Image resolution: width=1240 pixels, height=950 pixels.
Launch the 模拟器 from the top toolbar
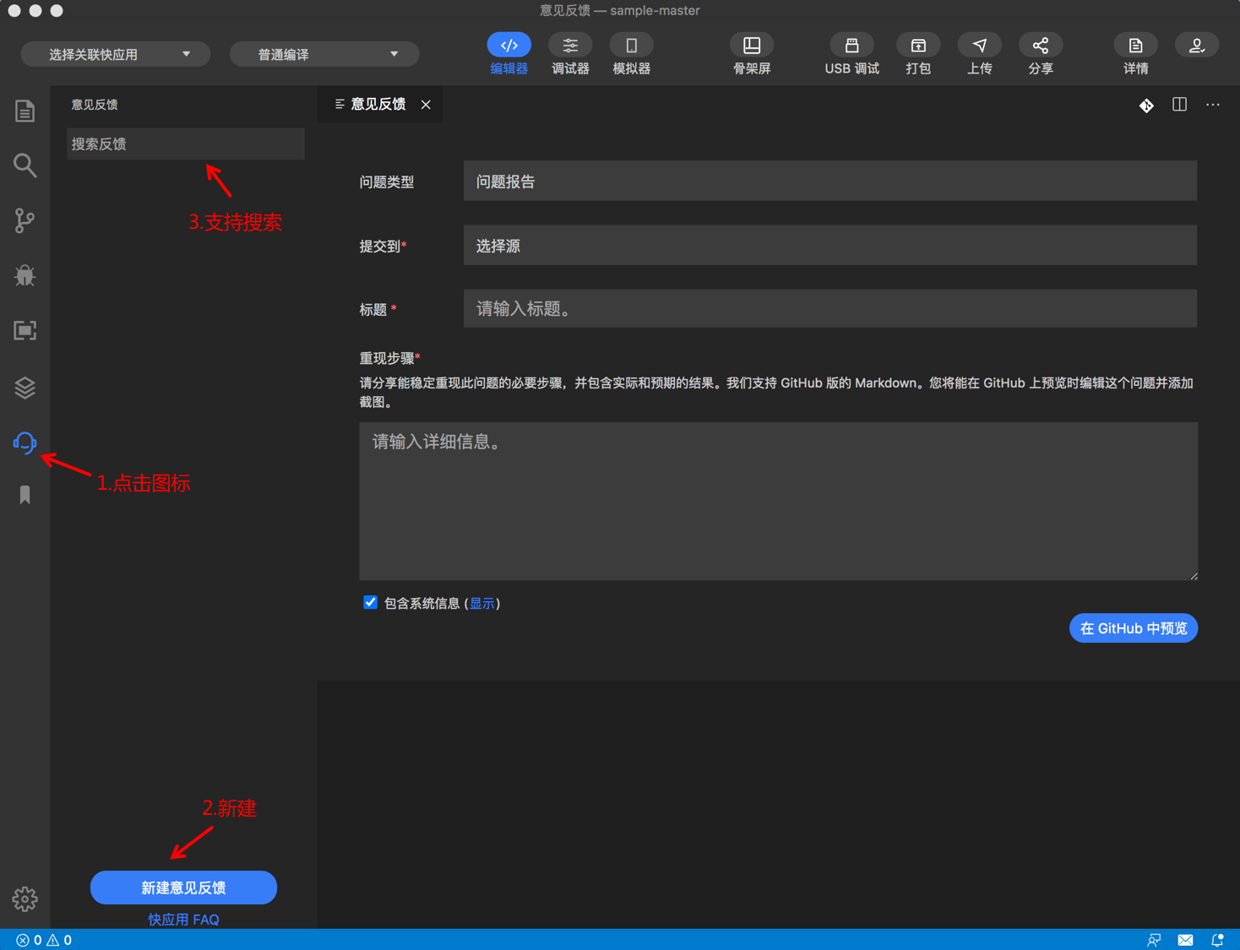pyautogui.click(x=631, y=53)
